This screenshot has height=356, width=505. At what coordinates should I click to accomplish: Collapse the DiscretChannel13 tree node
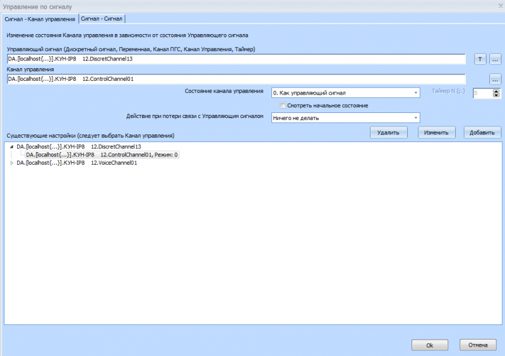tap(12, 146)
